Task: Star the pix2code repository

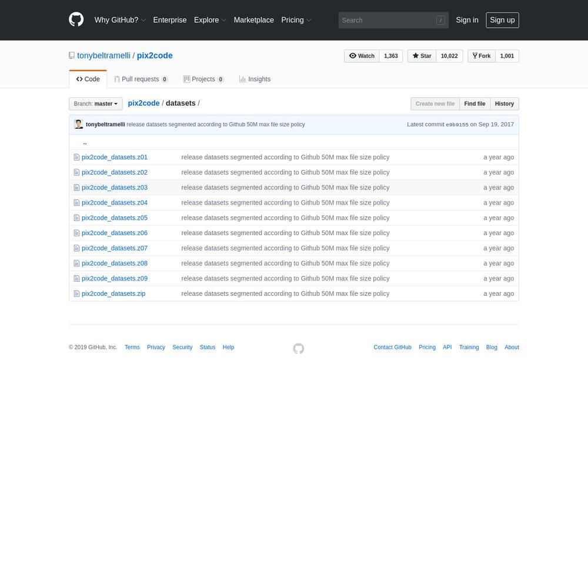Action: (x=422, y=56)
